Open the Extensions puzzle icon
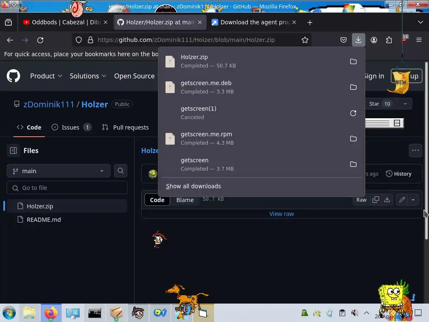The width and height of the screenshot is (429, 322). point(389,40)
